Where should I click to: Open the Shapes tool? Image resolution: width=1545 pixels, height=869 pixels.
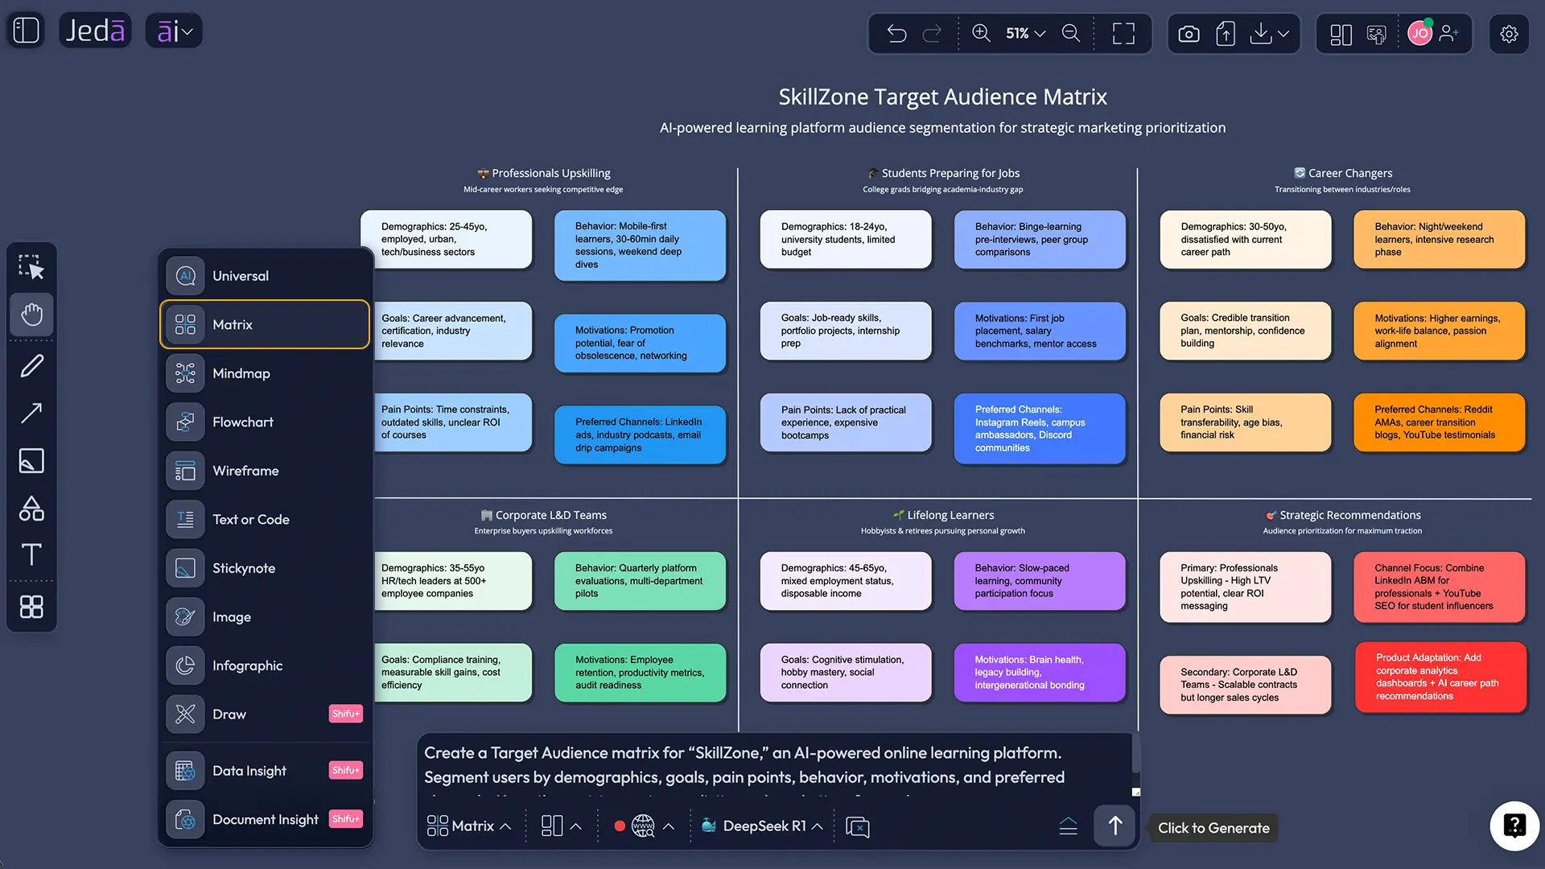point(31,508)
